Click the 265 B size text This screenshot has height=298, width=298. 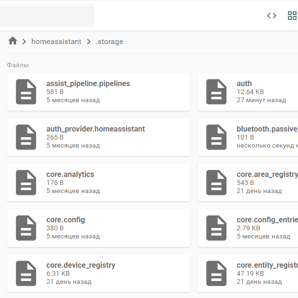click(55, 137)
